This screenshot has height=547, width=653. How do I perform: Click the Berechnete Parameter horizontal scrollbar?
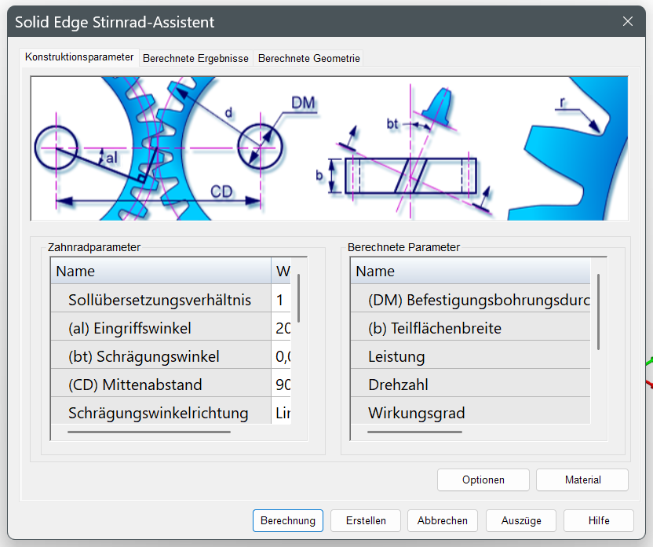[414, 432]
